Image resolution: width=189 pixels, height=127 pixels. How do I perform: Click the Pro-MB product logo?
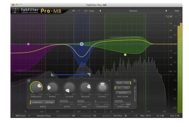[51, 11]
